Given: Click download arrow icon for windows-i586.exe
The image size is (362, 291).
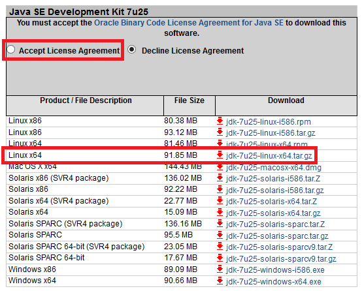Looking at the screenshot, I should click(220, 269).
